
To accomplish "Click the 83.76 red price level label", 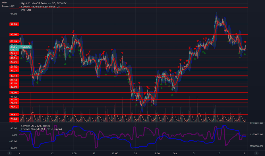I will point(14,67).
